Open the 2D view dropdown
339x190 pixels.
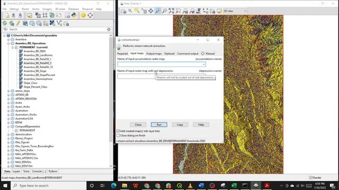click(235, 11)
